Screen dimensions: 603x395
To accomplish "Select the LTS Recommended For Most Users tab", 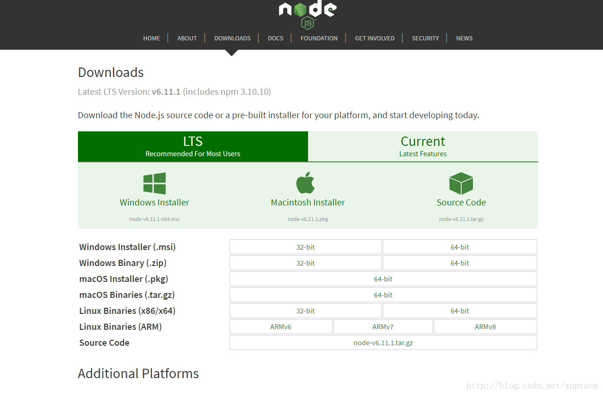I will coord(193,146).
